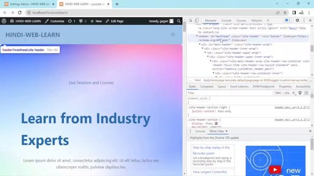314x176 pixels.
Task: Collapse the div#main-header node
Action: coord(200,44)
